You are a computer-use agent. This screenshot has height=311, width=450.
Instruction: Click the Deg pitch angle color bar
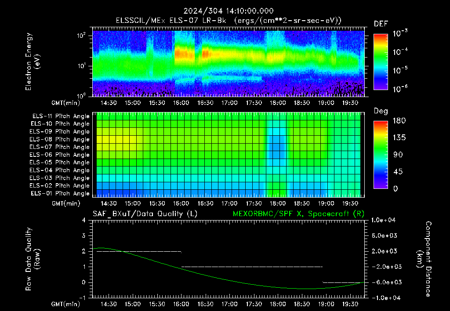tap(381, 155)
